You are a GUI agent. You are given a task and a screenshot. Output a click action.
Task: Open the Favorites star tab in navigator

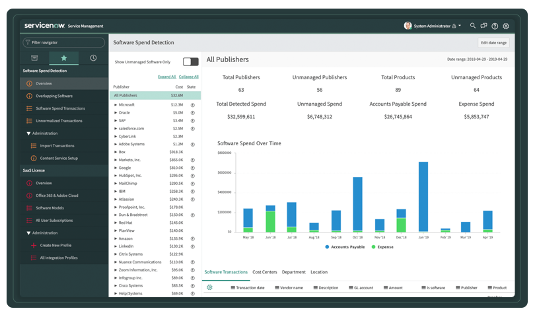[x=64, y=58]
